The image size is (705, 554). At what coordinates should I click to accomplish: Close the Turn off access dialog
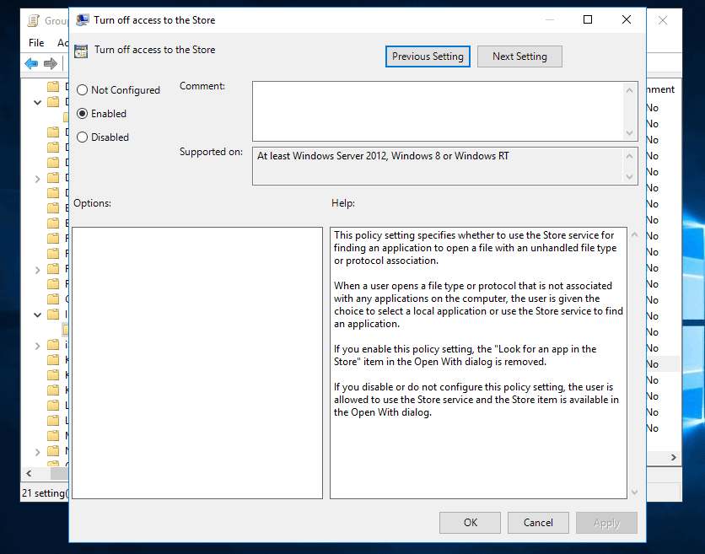627,19
